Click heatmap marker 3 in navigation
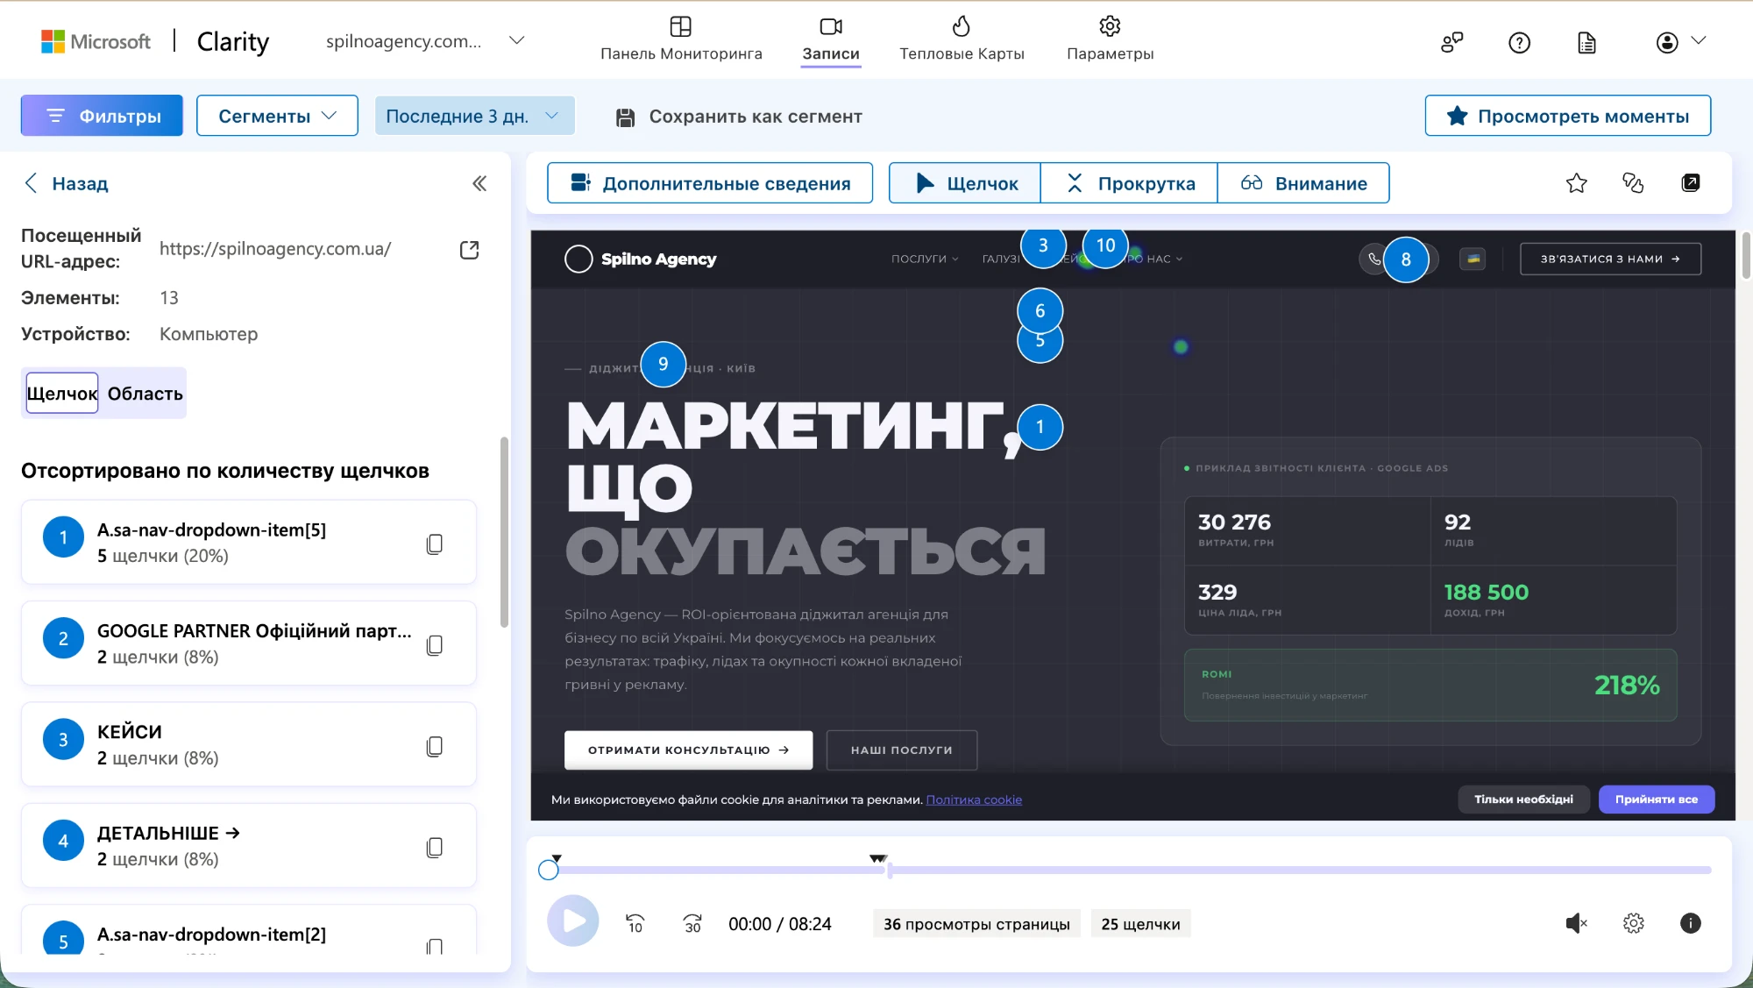Image resolution: width=1753 pixels, height=988 pixels. 1043,245
